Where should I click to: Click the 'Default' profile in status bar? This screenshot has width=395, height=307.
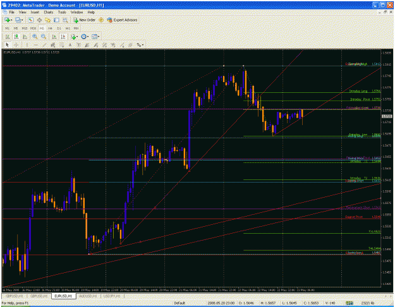pos(179,303)
